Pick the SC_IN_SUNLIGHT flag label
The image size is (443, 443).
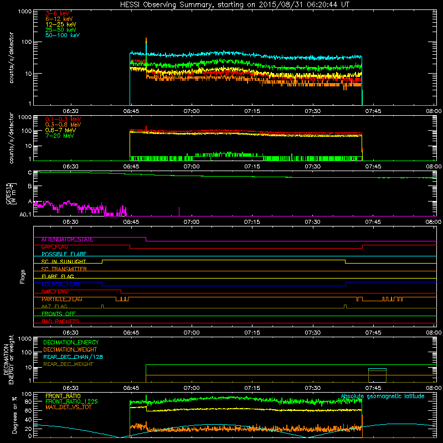tap(64, 261)
